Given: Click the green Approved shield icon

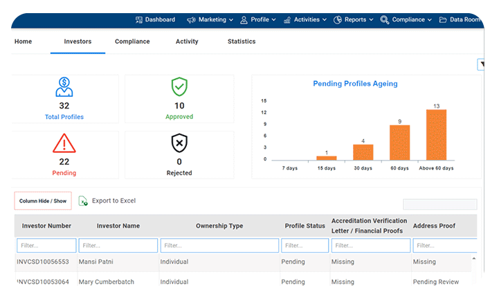Looking at the screenshot, I should [x=179, y=87].
